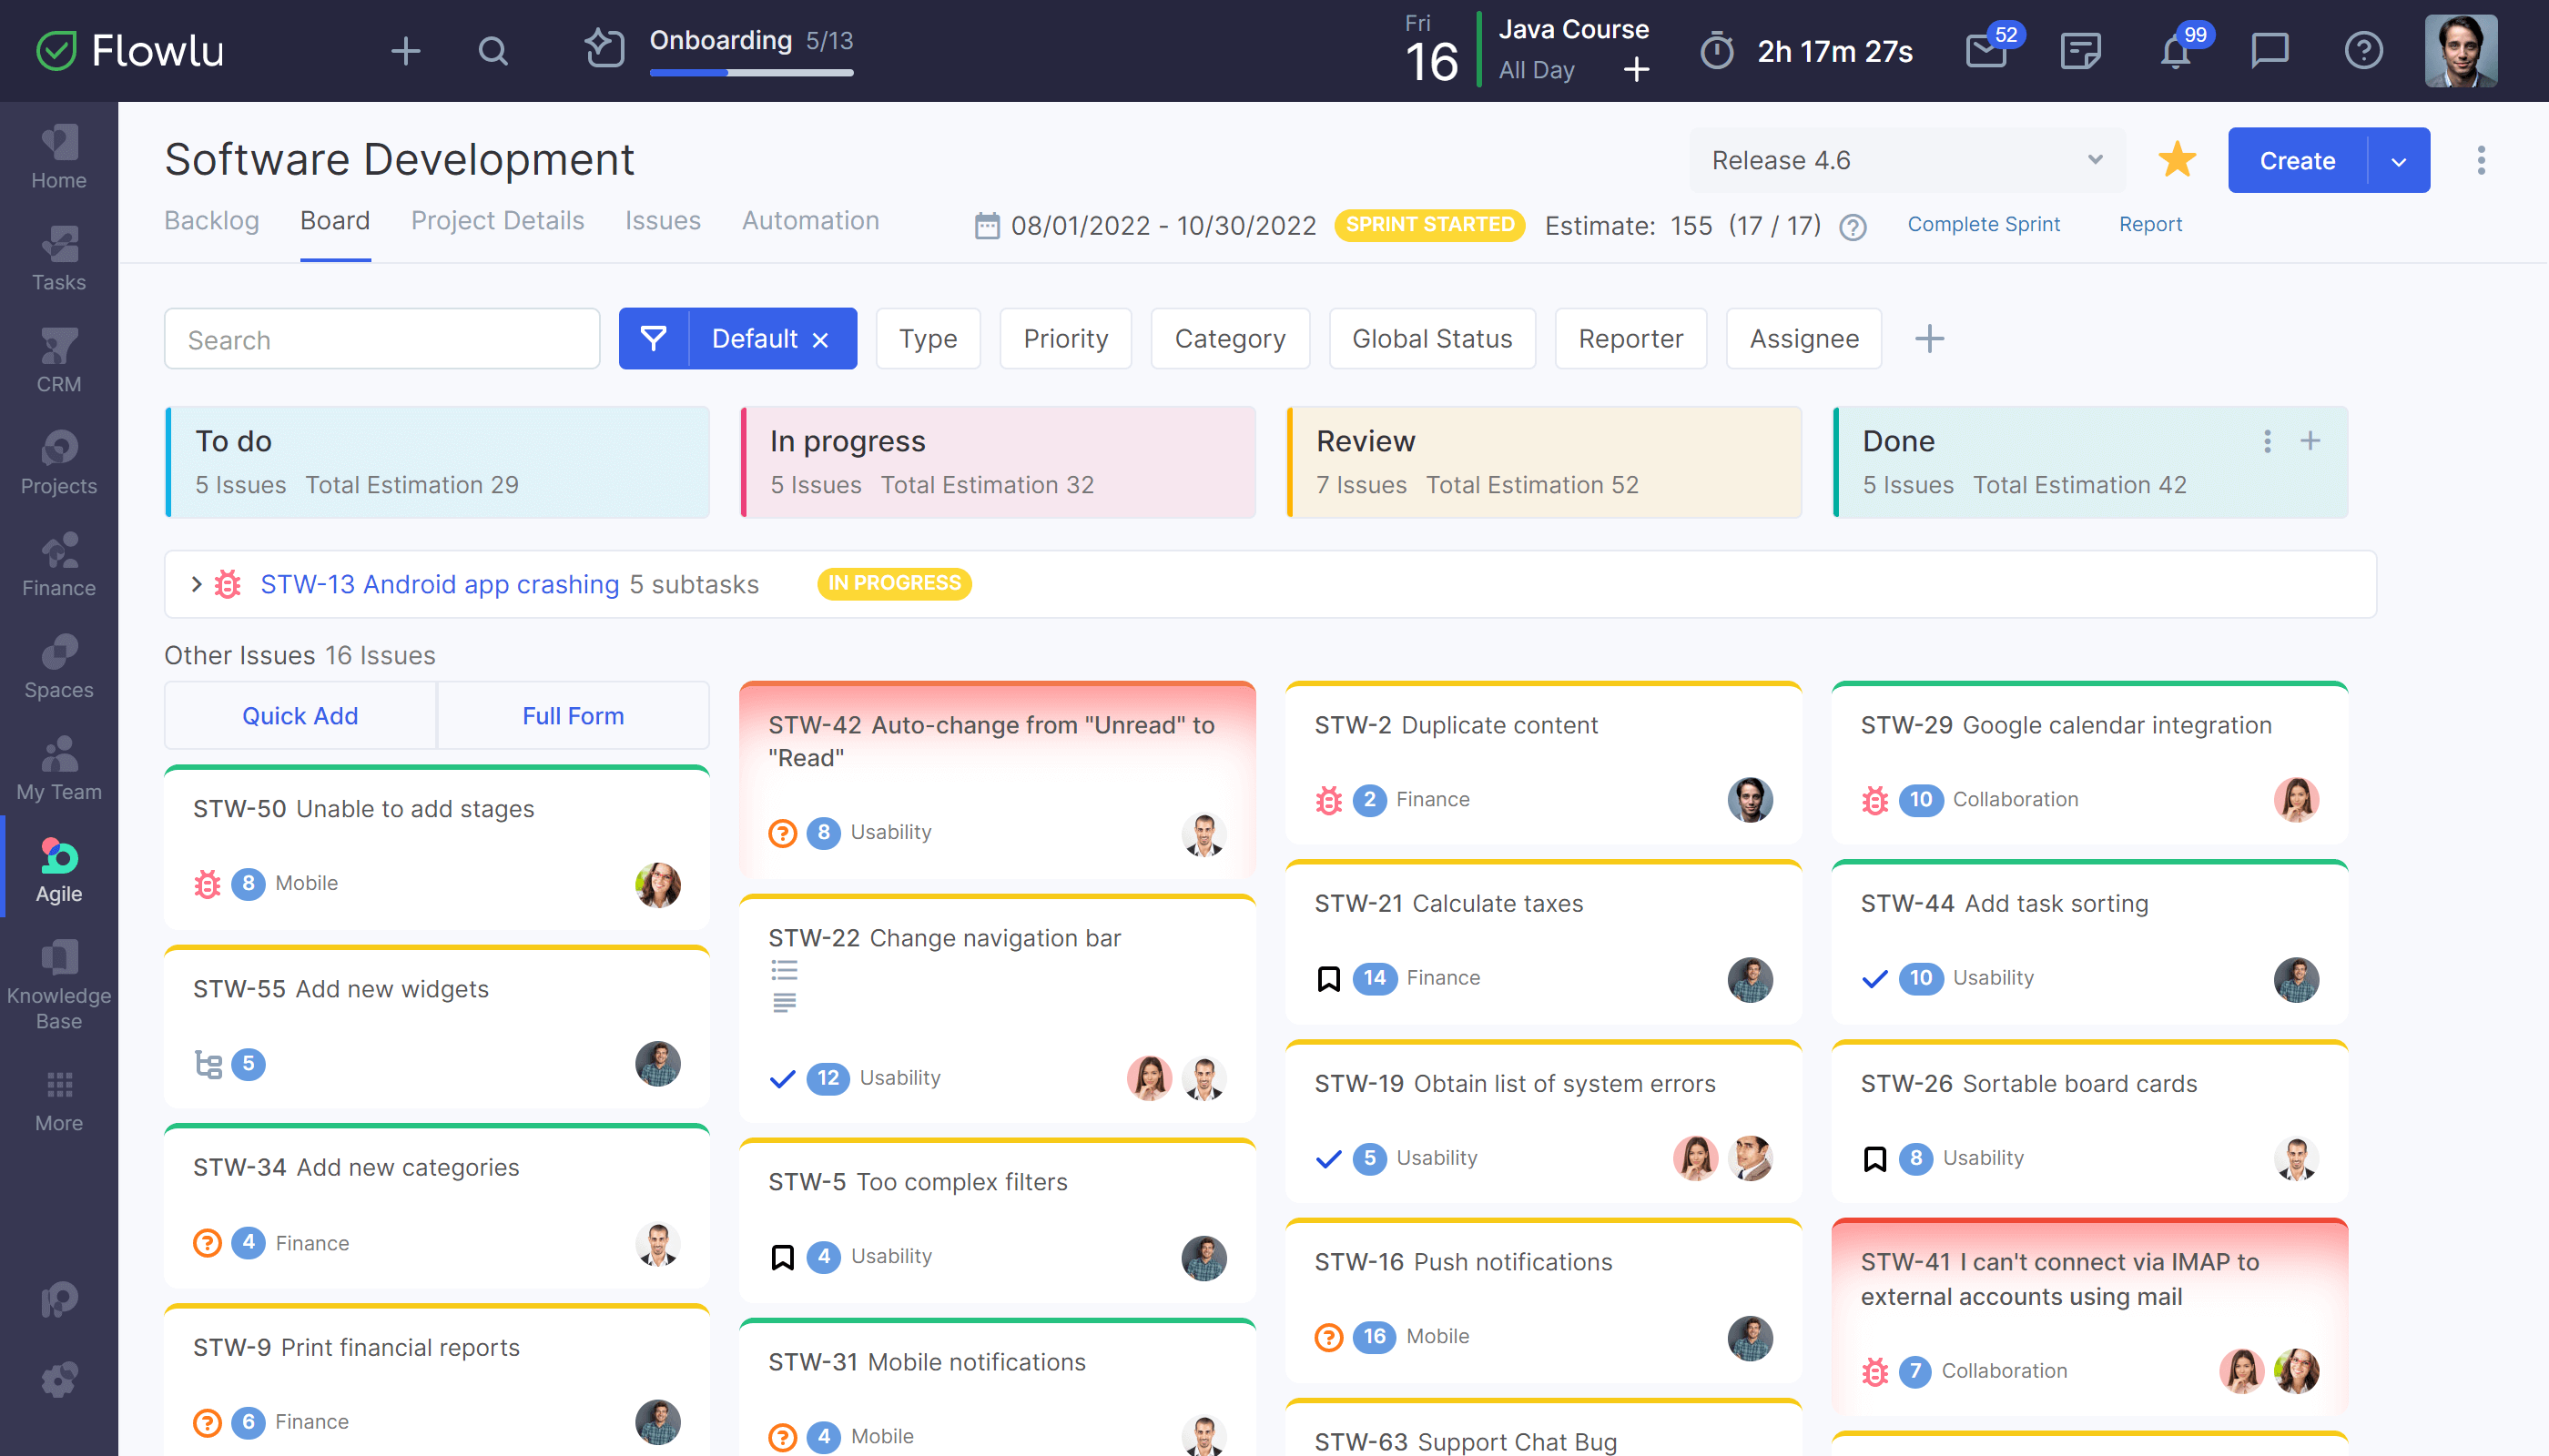Open the Release 4.6 sprint dropdown
This screenshot has height=1456, width=2549.
tap(1907, 160)
